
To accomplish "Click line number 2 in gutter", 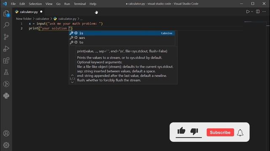I will (x=22, y=29).
